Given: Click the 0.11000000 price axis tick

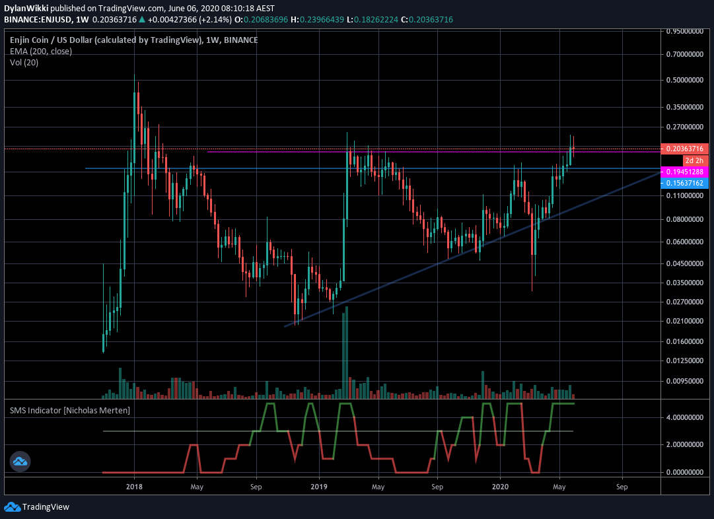Looking at the screenshot, I should (685, 195).
